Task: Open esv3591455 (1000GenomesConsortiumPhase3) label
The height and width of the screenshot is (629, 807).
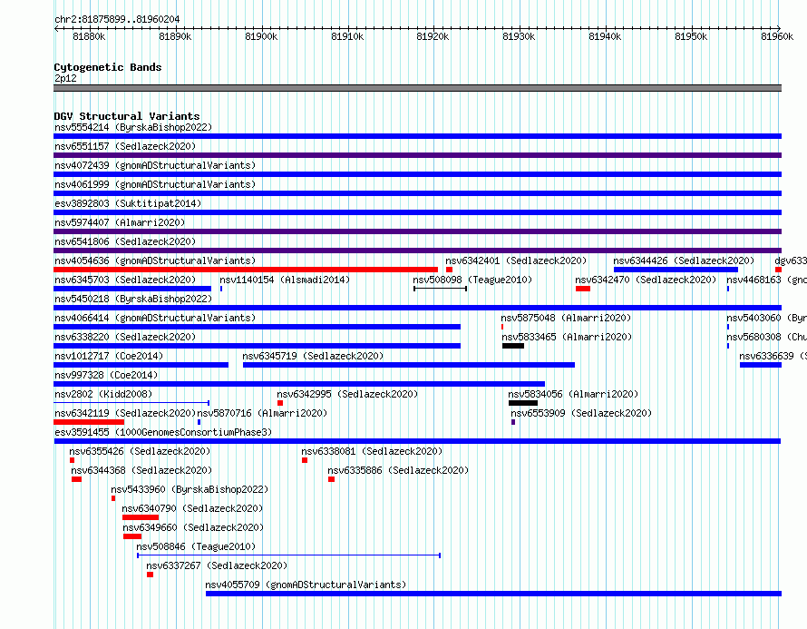Action: pos(163,432)
